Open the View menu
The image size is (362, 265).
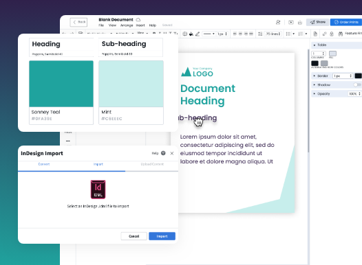tap(112, 25)
